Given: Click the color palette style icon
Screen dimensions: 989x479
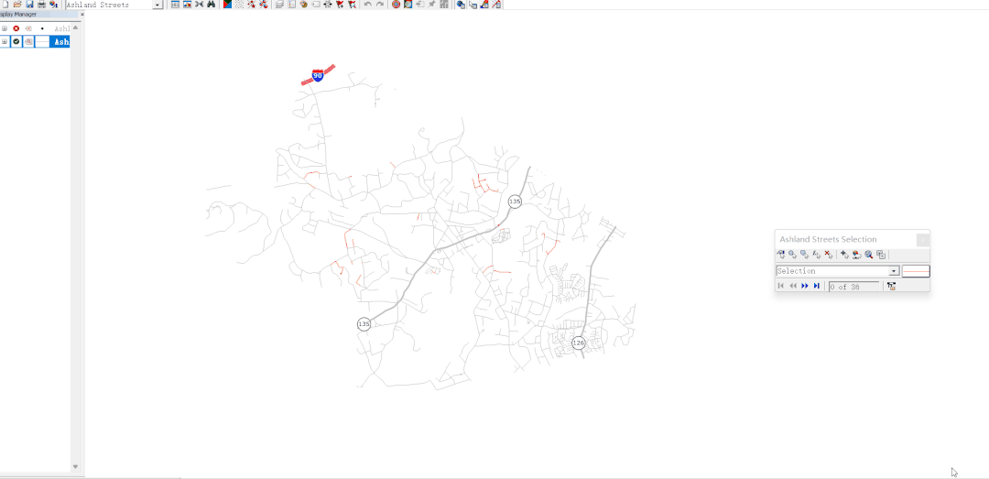Looking at the screenshot, I should pyautogui.click(x=303, y=5).
